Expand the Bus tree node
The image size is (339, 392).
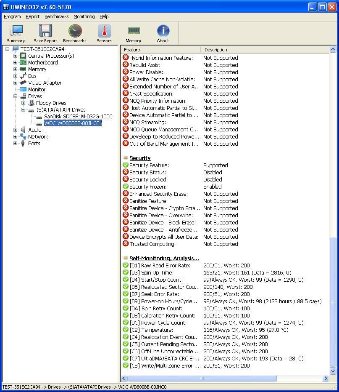(15, 76)
